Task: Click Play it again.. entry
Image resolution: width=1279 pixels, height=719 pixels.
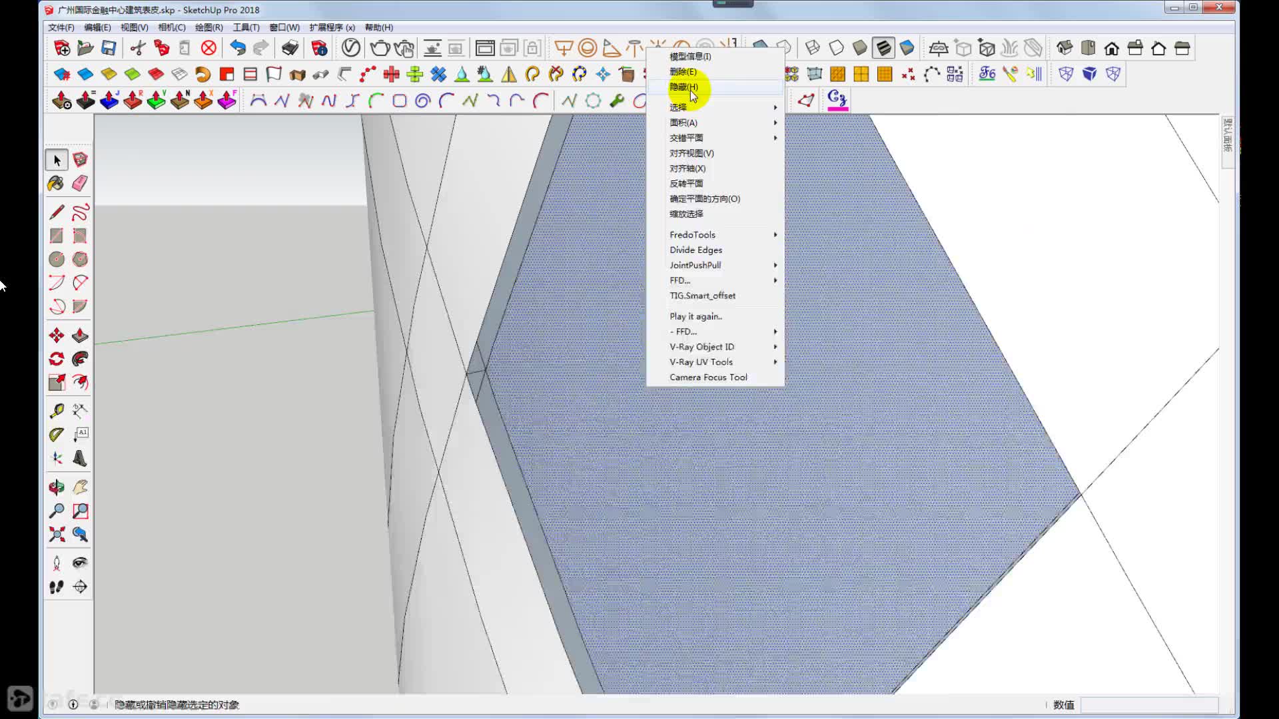Action: (716, 316)
